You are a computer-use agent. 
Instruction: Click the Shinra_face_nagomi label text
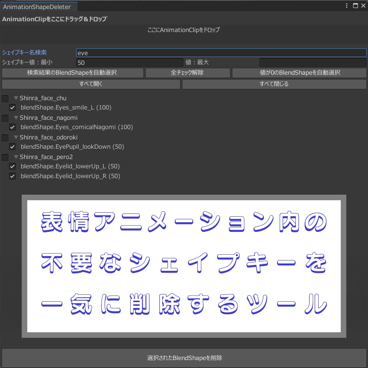click(49, 118)
